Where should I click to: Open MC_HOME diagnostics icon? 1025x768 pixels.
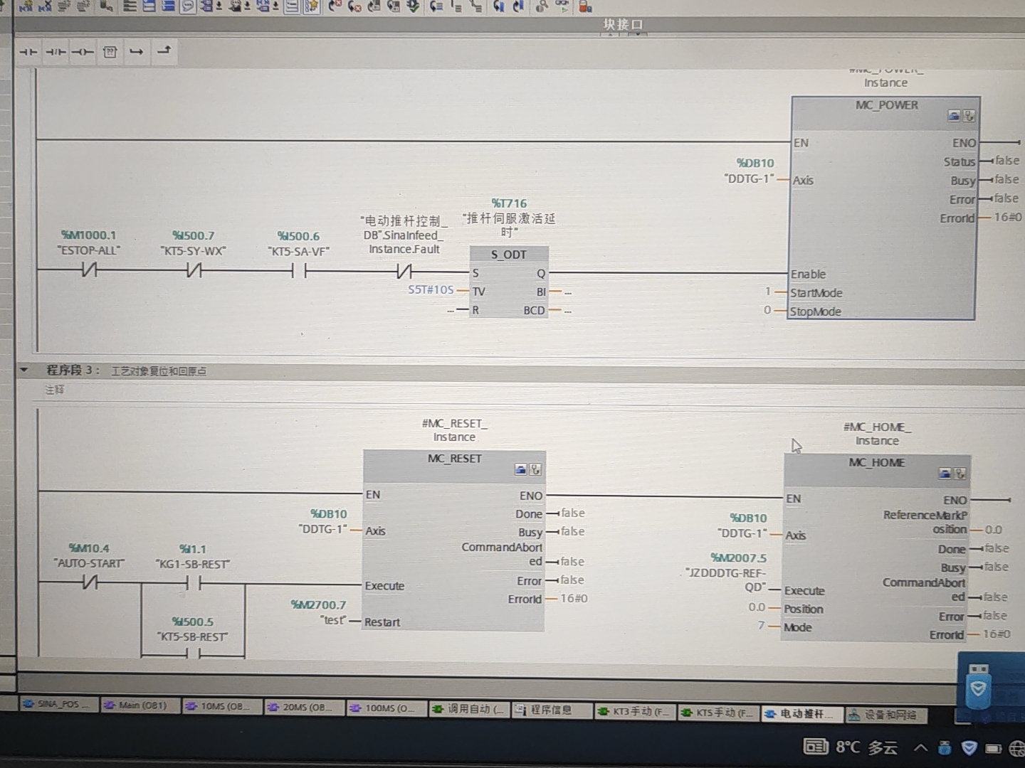click(x=960, y=473)
